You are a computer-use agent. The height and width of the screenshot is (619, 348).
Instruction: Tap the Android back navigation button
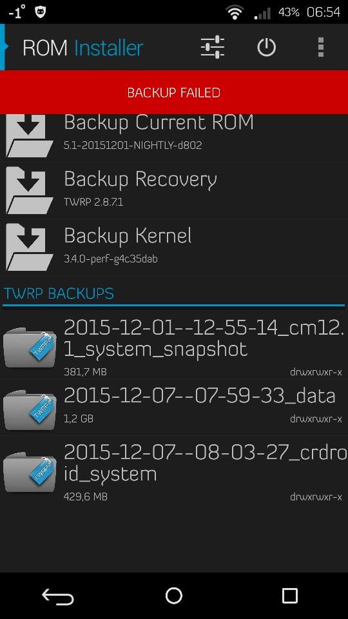coord(58,596)
